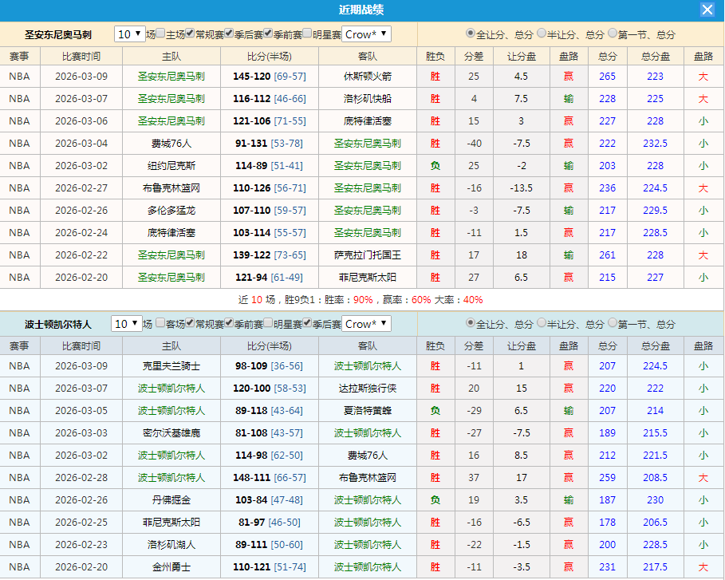Viewport: 725px width, 580px height.
Task: Click the 休斯顿火箭 team link
Action: point(368,75)
